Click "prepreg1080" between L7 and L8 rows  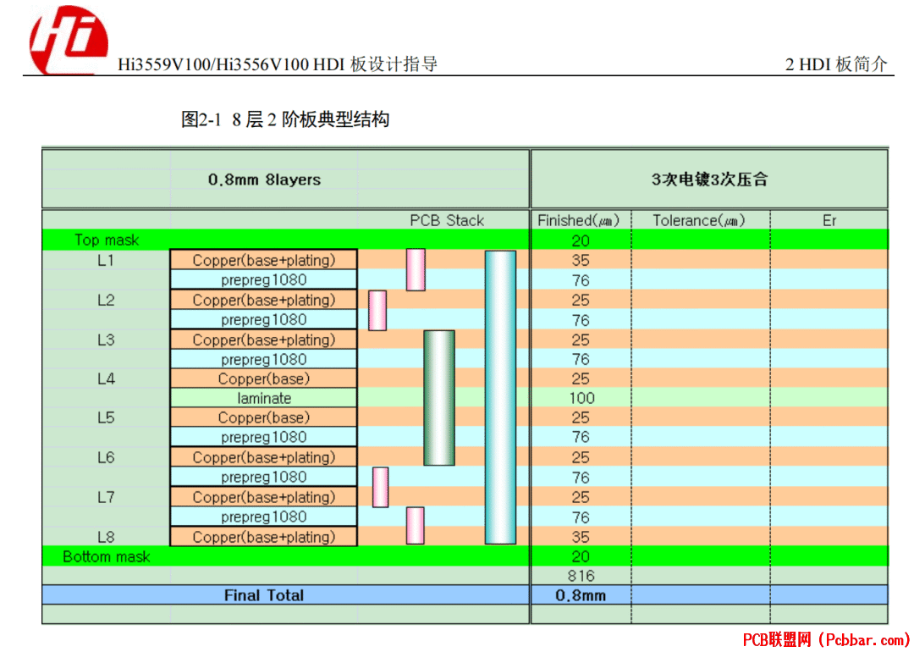point(263,517)
